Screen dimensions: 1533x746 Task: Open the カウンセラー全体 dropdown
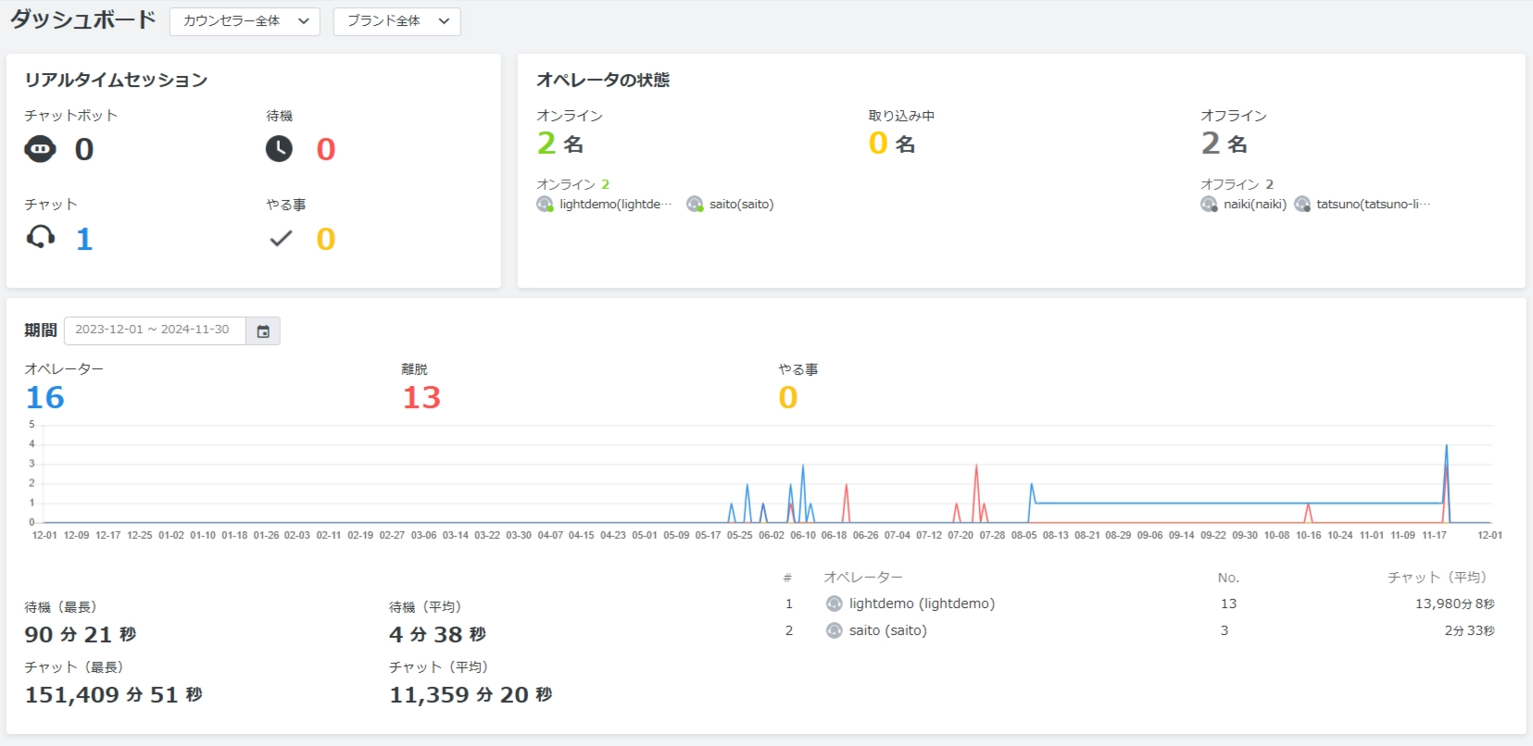click(x=245, y=21)
